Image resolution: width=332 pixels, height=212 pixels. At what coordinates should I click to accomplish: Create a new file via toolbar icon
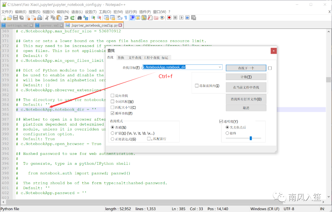4,18
